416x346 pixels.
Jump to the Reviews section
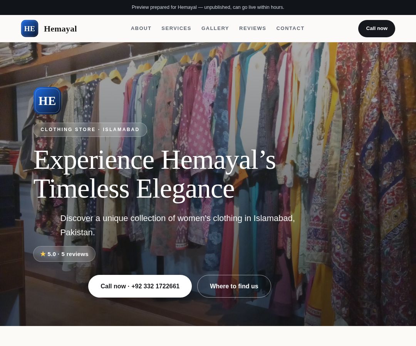click(x=253, y=28)
